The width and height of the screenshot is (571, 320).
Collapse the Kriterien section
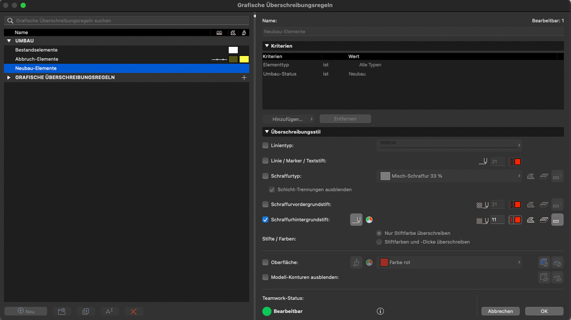tap(267, 46)
